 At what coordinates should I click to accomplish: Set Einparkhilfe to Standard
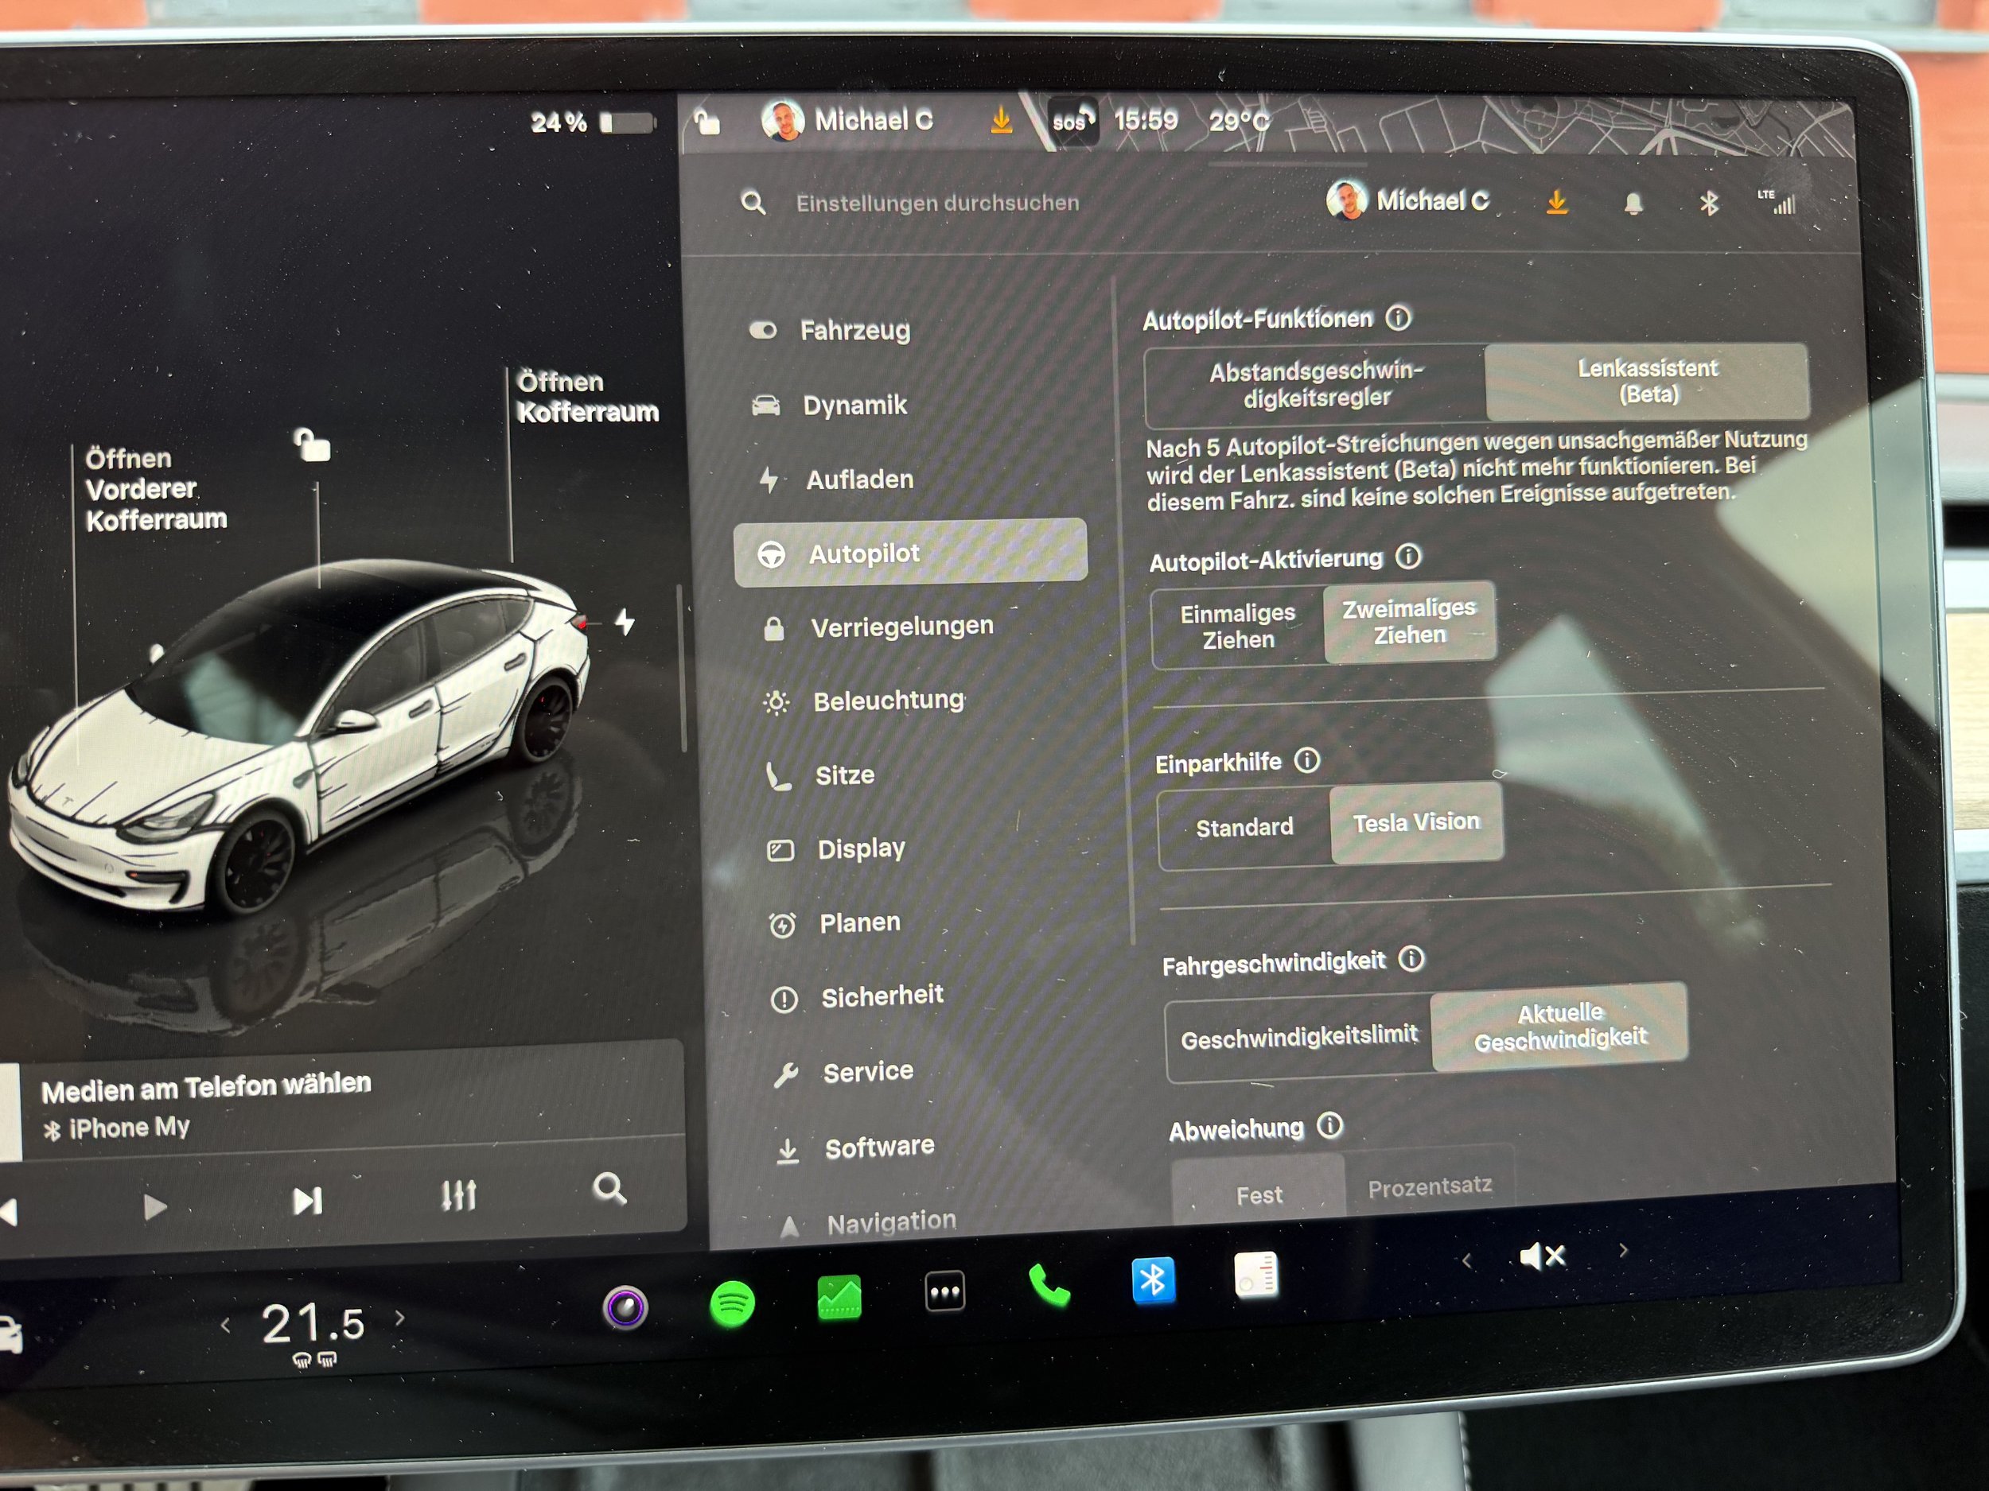tap(1244, 828)
